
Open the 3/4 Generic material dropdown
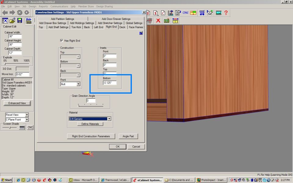[x=109, y=119]
